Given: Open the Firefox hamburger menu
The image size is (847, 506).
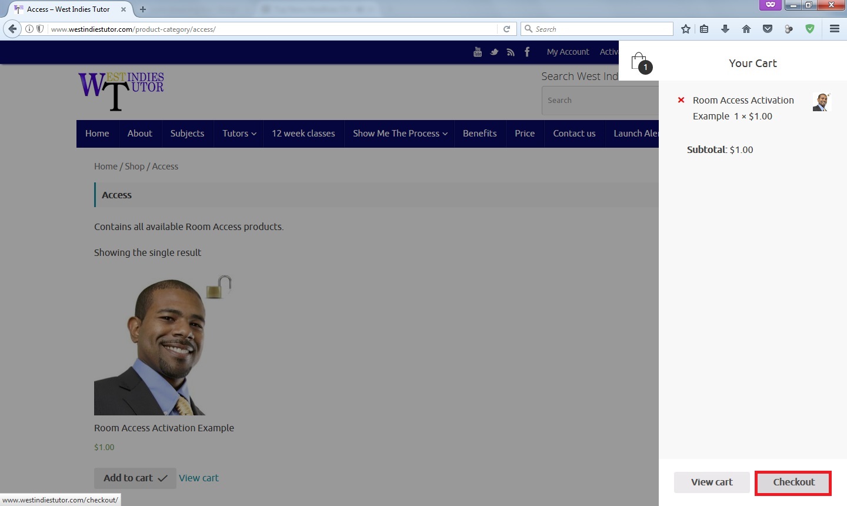Looking at the screenshot, I should coord(835,29).
